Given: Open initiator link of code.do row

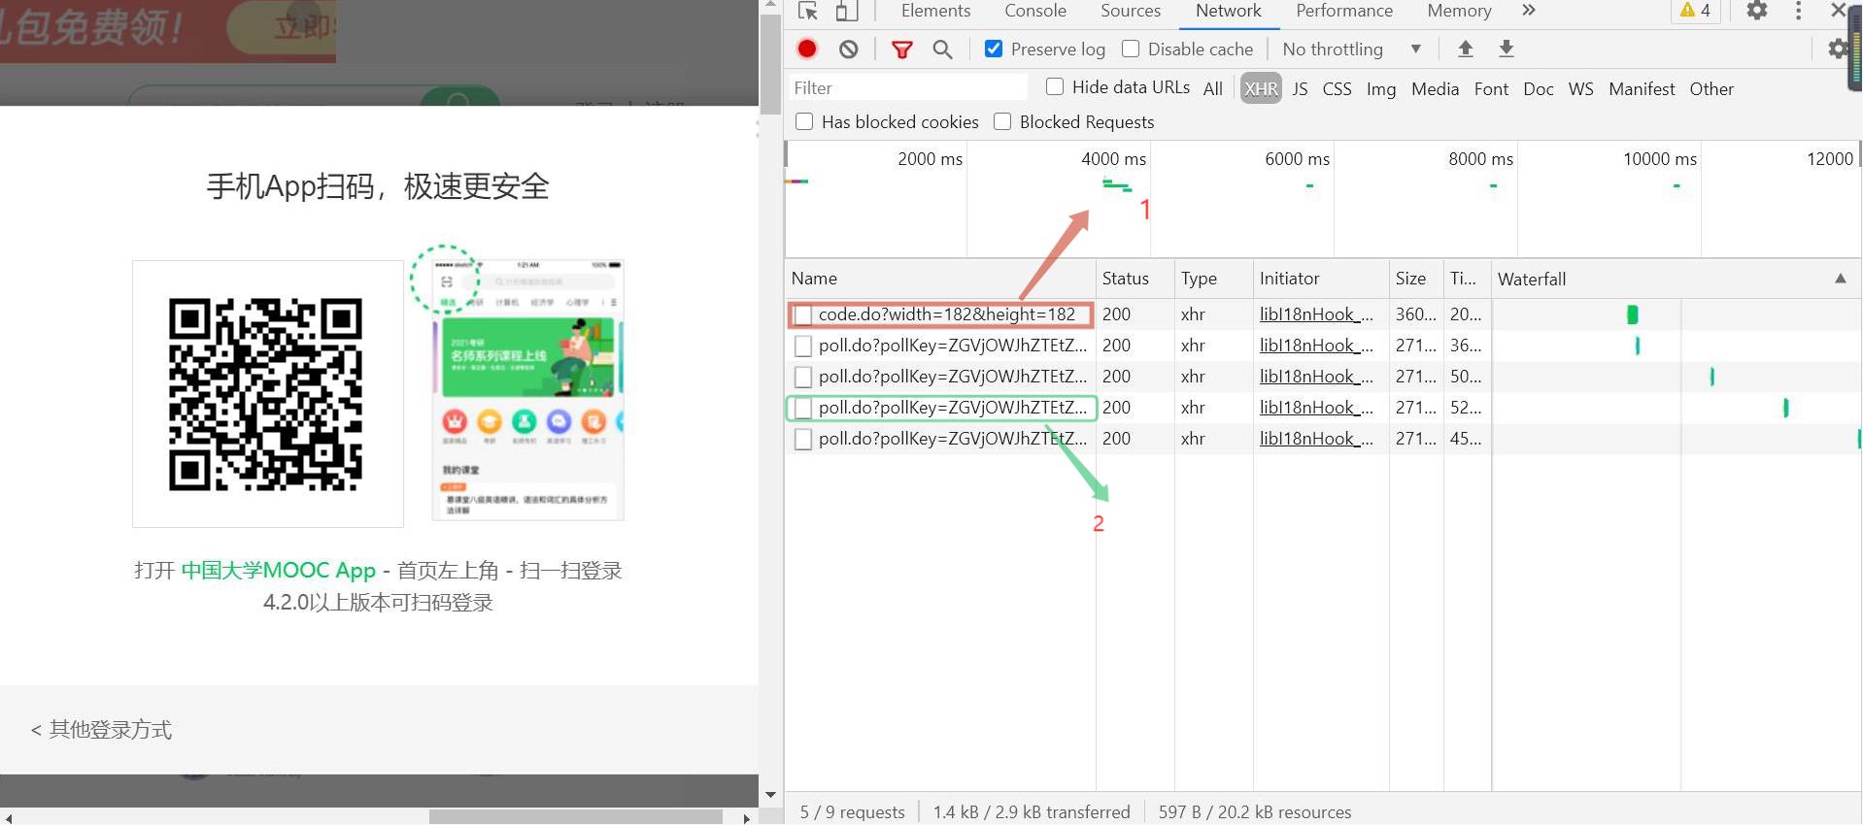Looking at the screenshot, I should click(x=1316, y=314).
